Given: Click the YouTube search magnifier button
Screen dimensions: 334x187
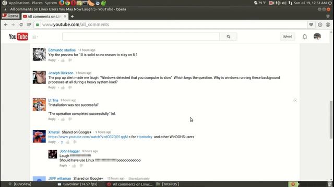Looking at the screenshot, I should pos(229,37).
